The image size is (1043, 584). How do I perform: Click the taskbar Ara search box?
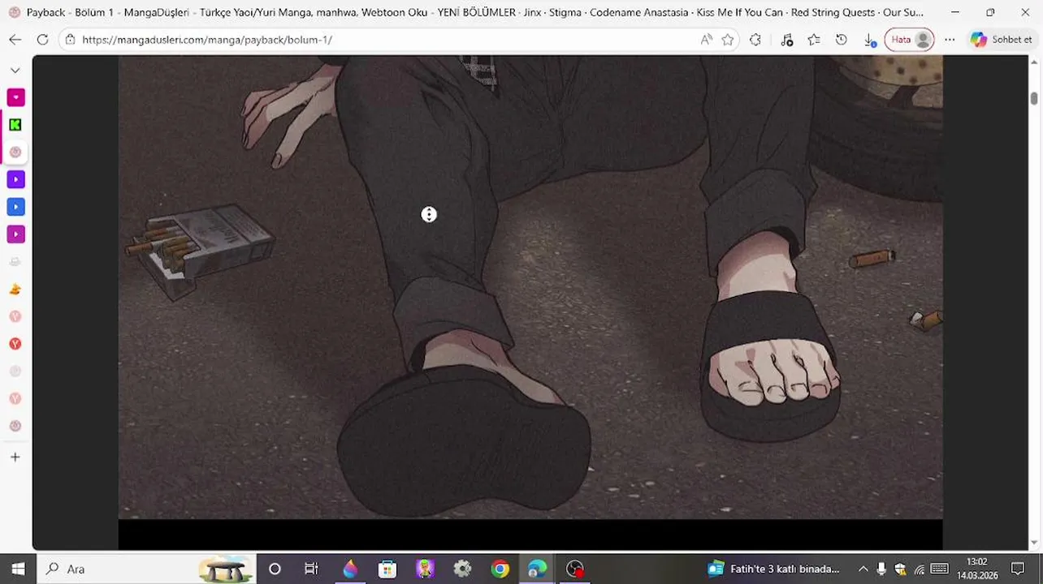(146, 569)
